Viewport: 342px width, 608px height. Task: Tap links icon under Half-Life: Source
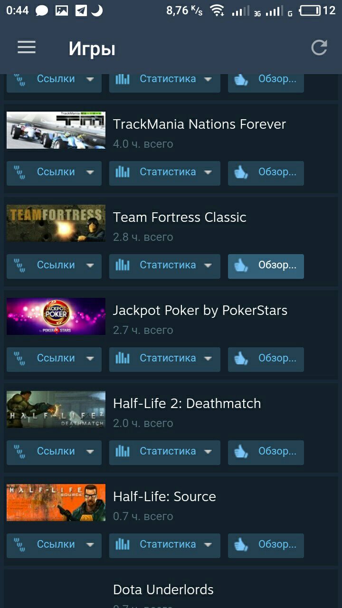19,545
